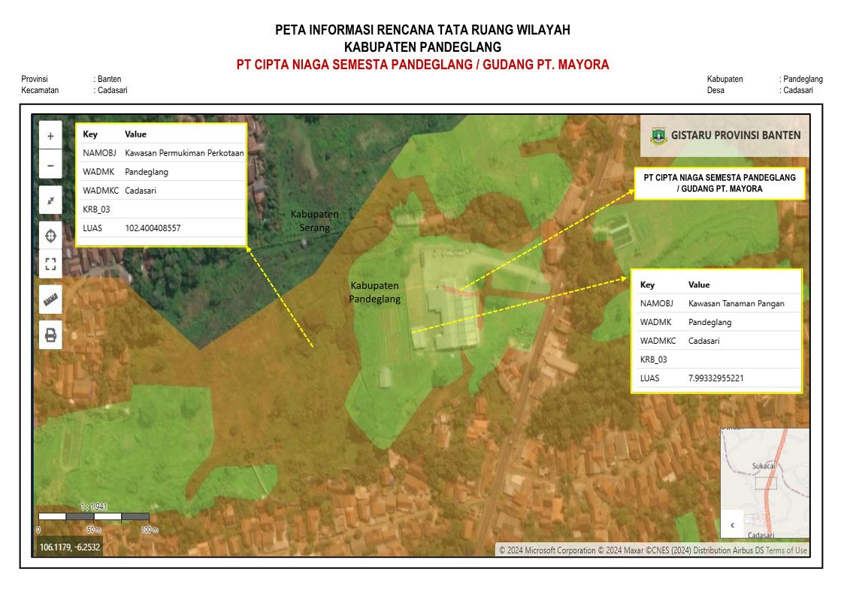Viewport: 844px width, 596px height.
Task: Enter fullscreen with the bracket frame icon
Action: pyautogui.click(x=50, y=264)
